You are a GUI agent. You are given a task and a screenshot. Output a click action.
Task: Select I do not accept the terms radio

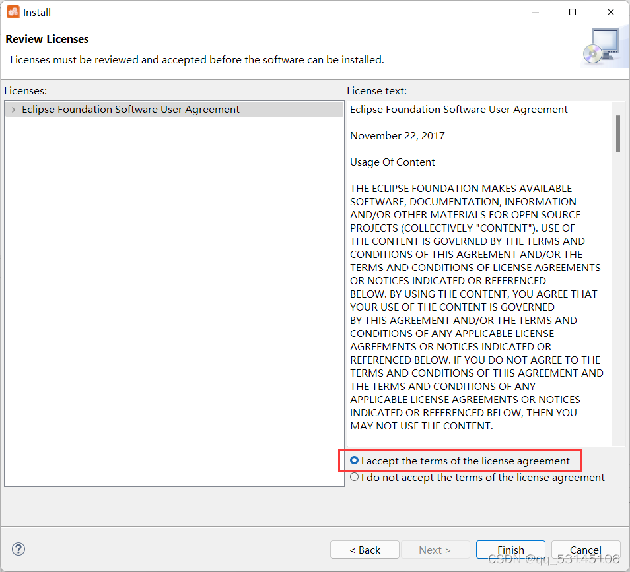coord(354,477)
